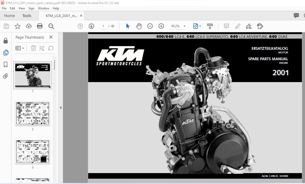Close the Page Thumbnails panel
The image size is (305, 184).
point(51,37)
